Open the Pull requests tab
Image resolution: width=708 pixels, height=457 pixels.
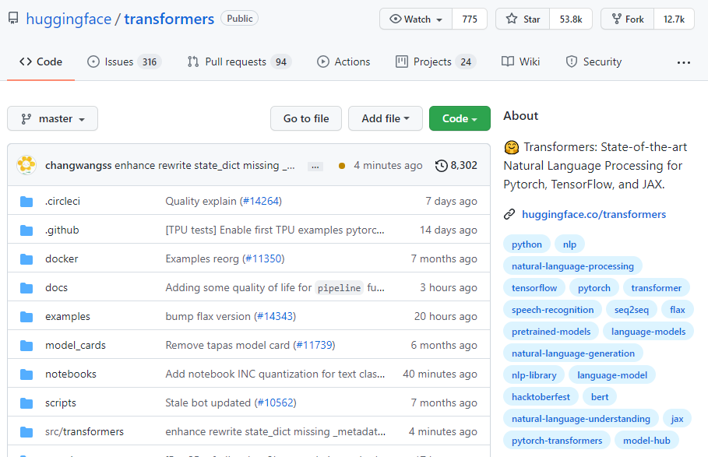240,62
